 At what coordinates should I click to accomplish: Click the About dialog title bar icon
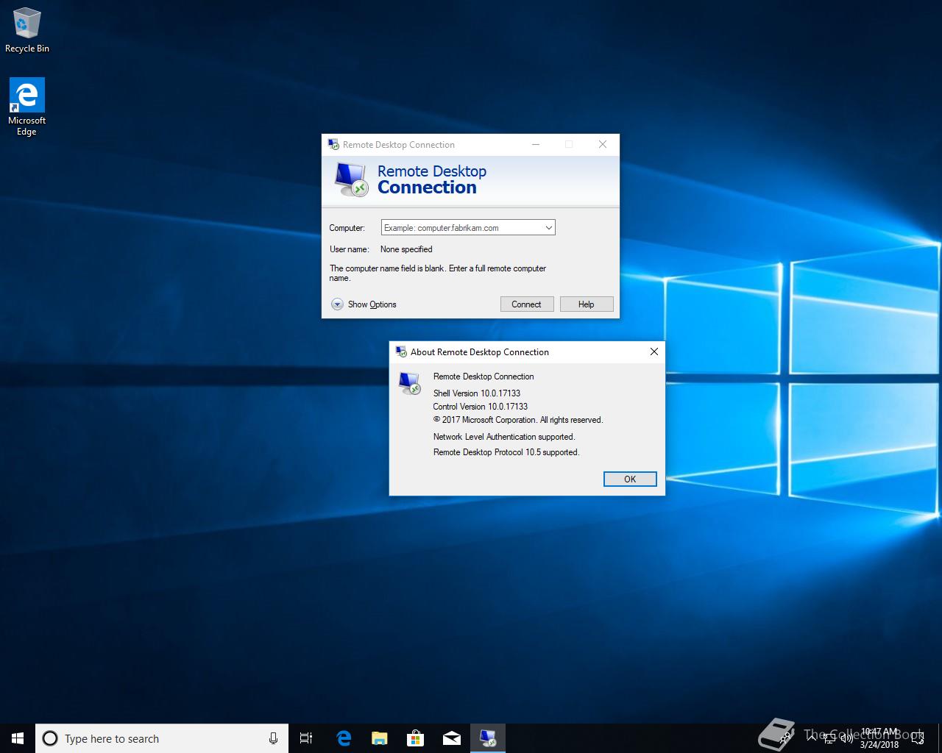point(401,351)
